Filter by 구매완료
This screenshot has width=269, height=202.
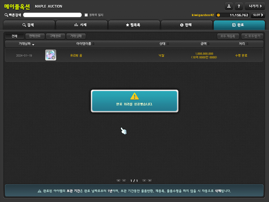[55, 36]
